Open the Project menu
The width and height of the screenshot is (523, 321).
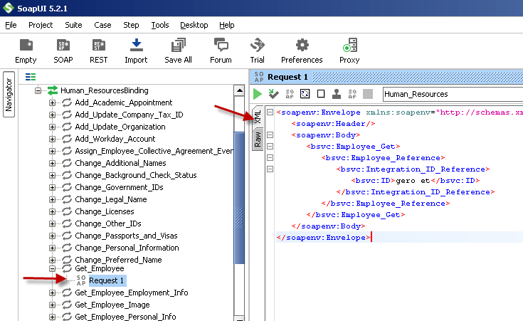tap(41, 25)
